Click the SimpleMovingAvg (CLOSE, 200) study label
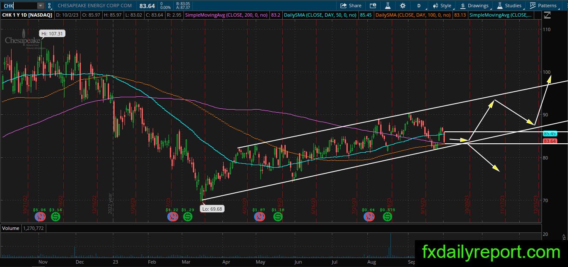The width and height of the screenshot is (568, 267). point(226,15)
